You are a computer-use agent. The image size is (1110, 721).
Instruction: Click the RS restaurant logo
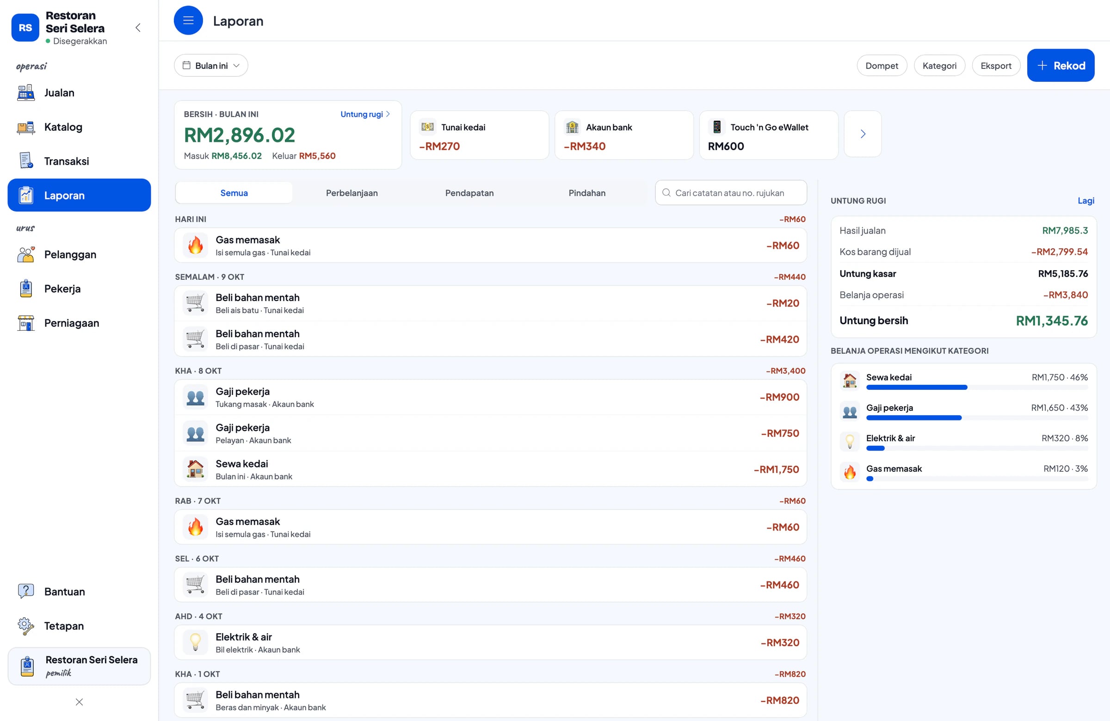click(25, 27)
